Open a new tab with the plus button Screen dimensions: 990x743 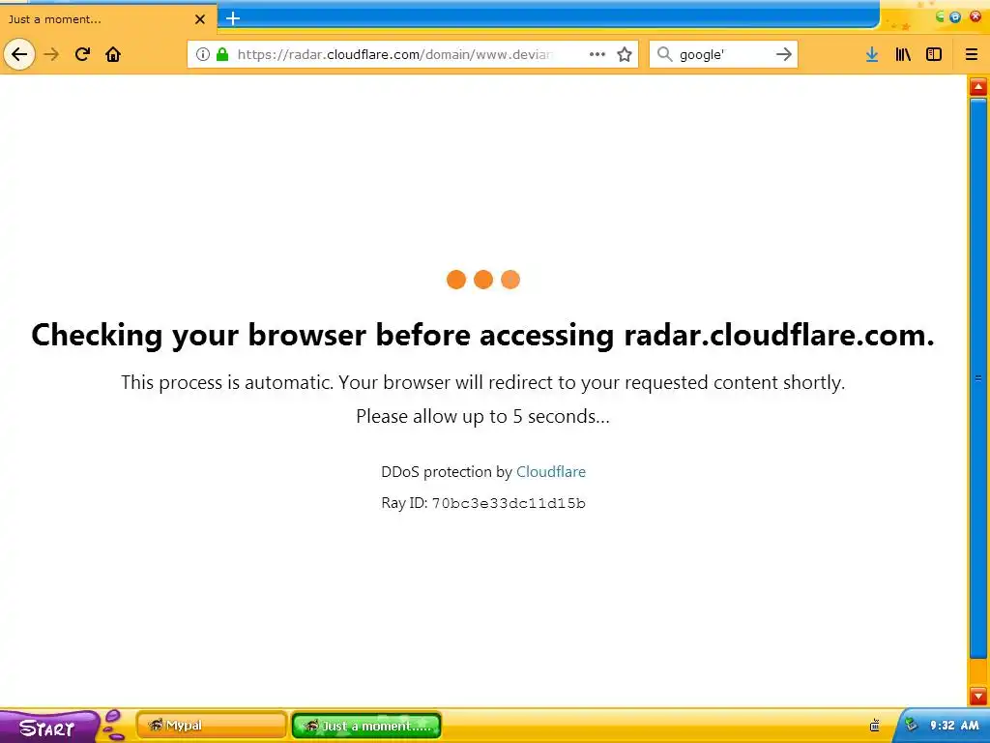pos(233,18)
